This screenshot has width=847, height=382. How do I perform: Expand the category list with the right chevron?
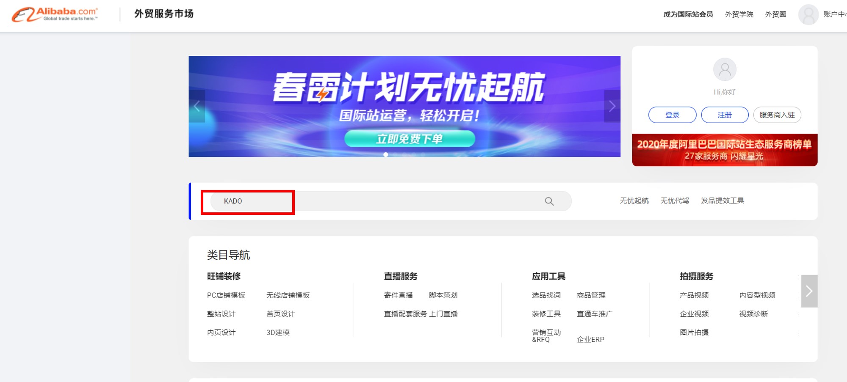809,291
